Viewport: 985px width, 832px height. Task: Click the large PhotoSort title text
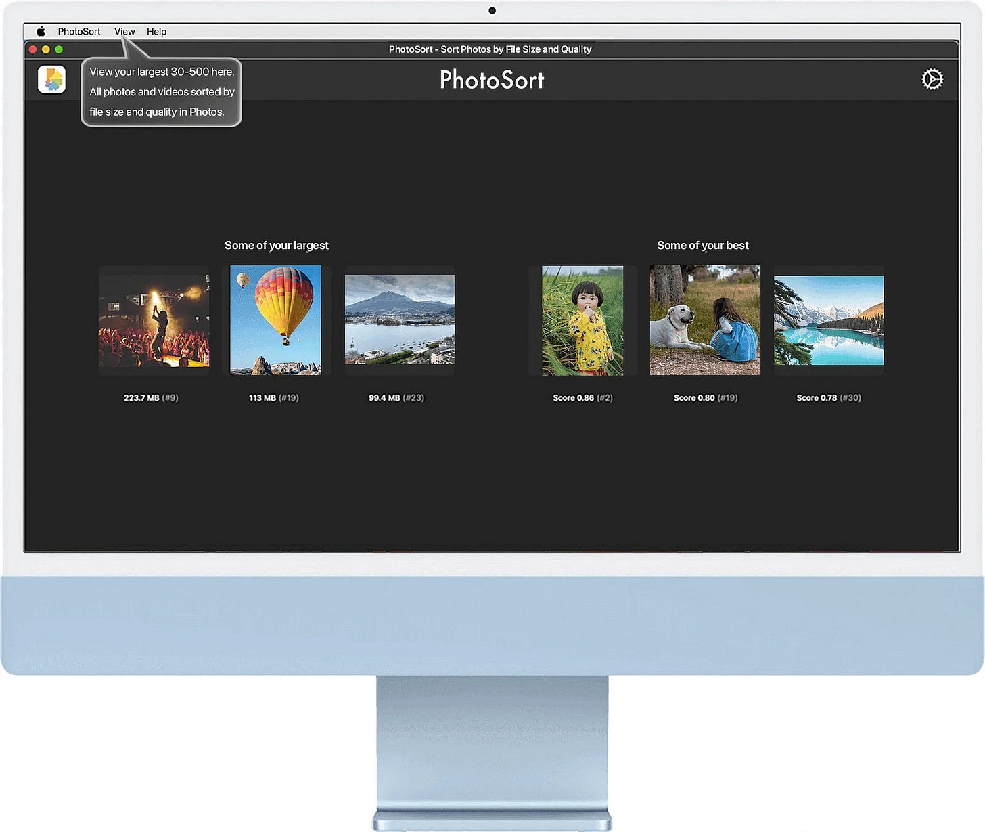click(x=492, y=80)
